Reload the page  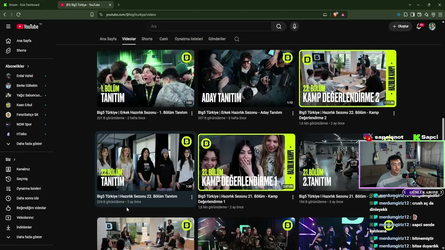pos(18,15)
